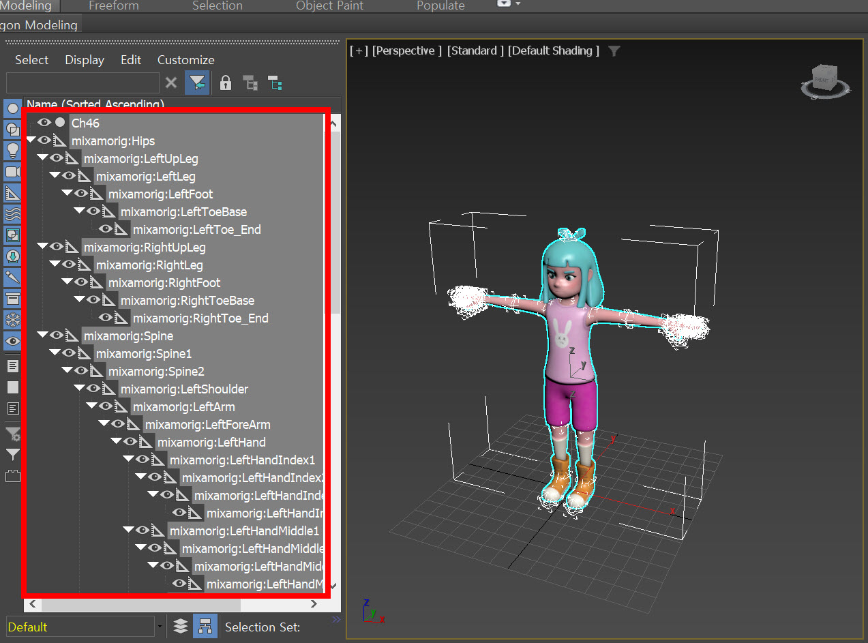
Task: Toggle Lock Cell Editing padlock icon
Action: [x=226, y=83]
